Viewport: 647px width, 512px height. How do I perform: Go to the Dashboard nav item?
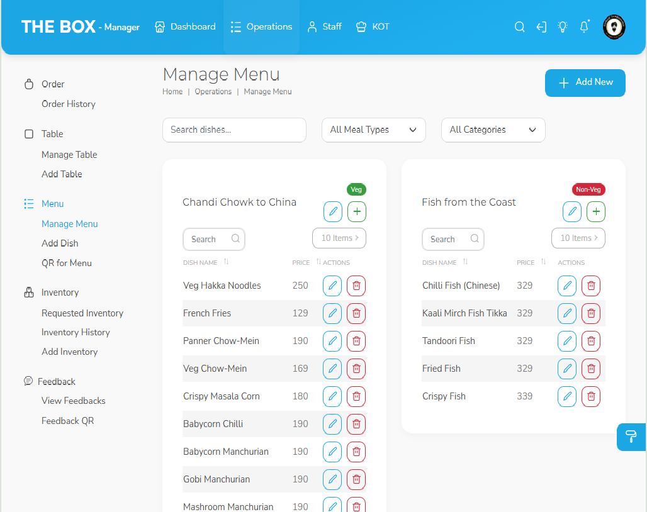pyautogui.click(x=185, y=27)
